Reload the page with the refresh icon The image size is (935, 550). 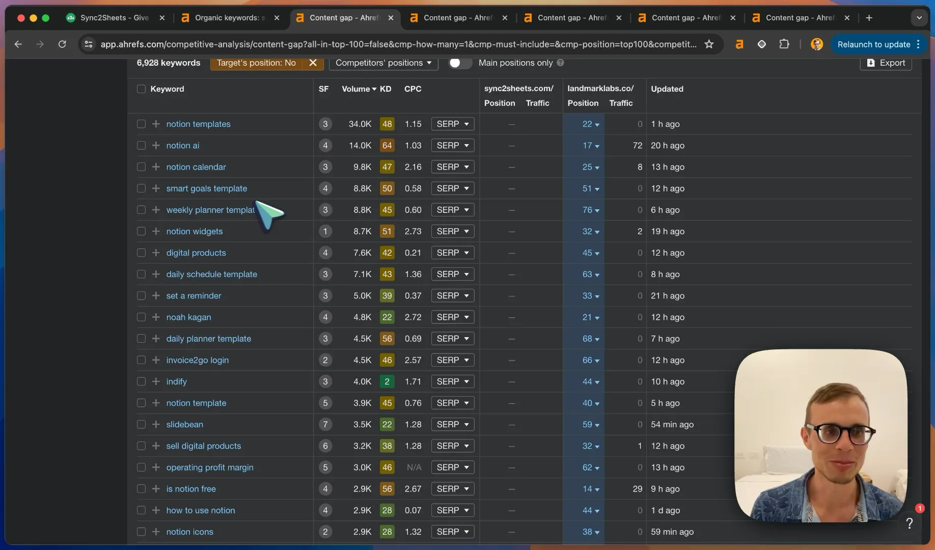pyautogui.click(x=62, y=44)
